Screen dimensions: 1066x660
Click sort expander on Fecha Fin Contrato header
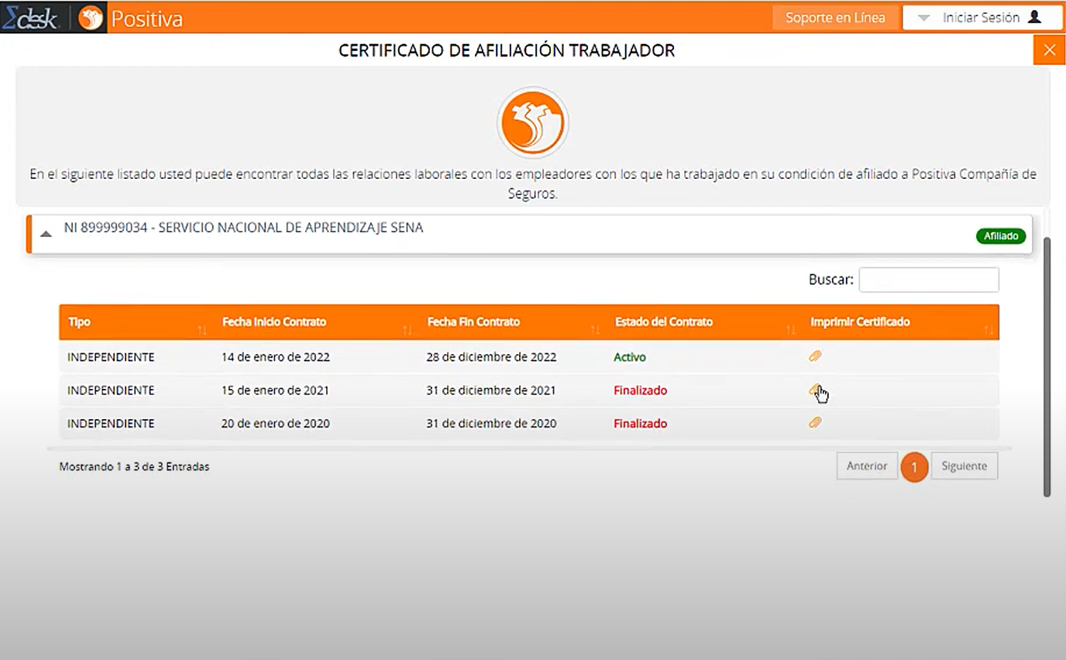[595, 328]
